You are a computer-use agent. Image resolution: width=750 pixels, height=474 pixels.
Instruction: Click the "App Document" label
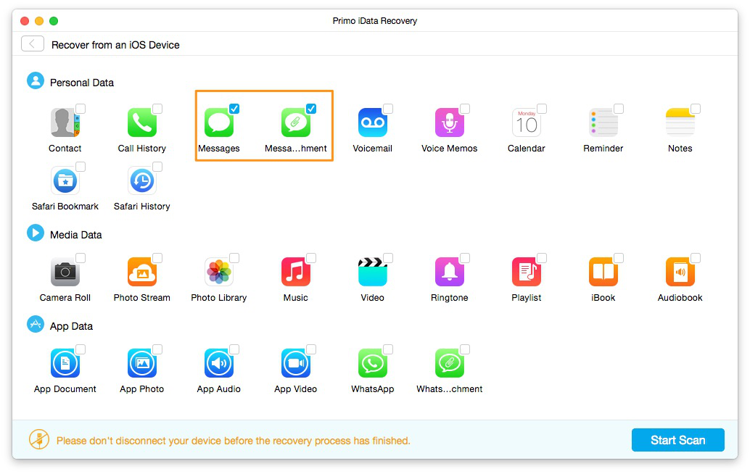[x=65, y=389]
